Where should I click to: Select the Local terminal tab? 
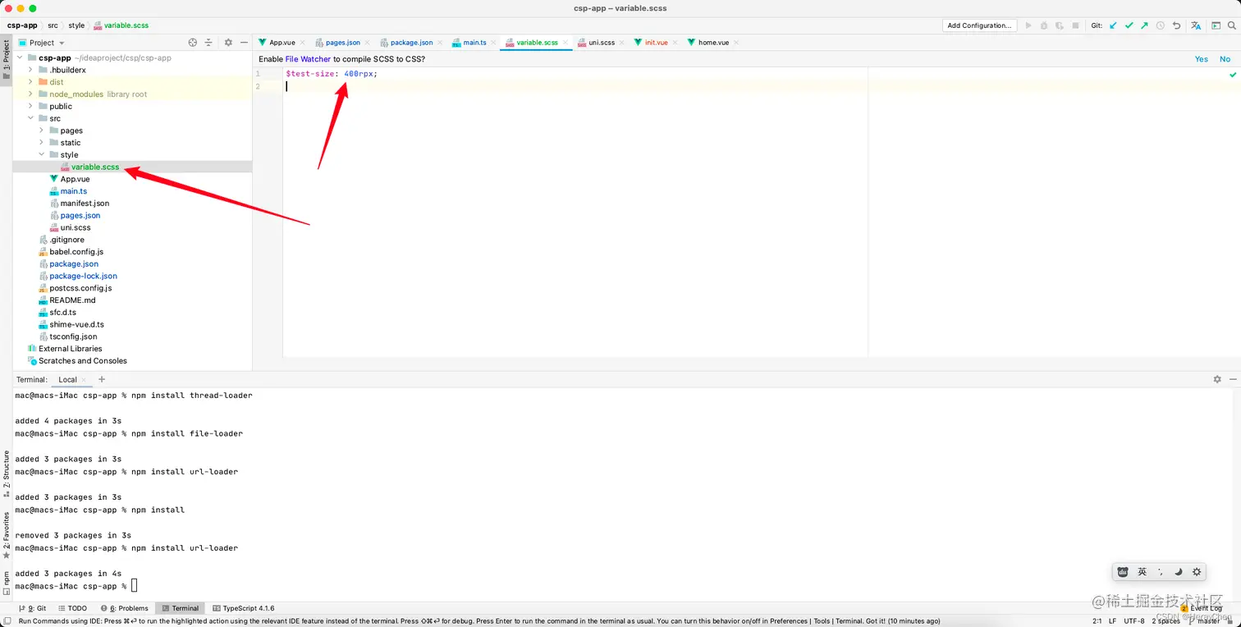[67, 379]
